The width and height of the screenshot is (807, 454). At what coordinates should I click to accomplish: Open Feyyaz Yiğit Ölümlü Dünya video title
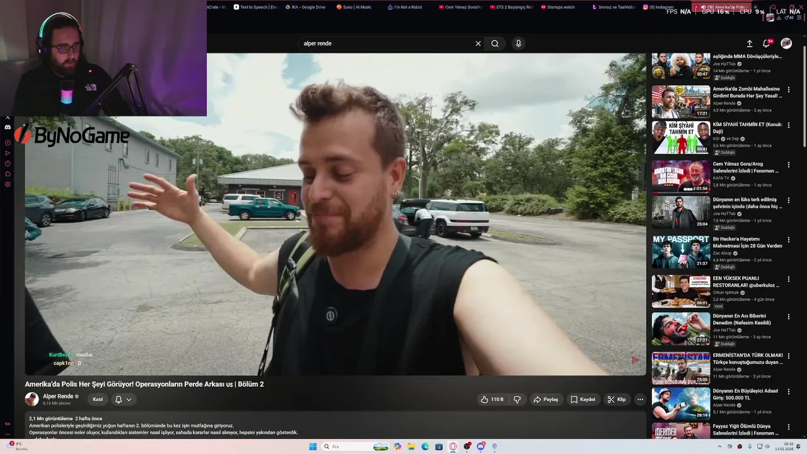coord(746,429)
